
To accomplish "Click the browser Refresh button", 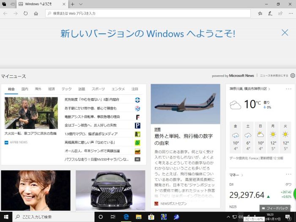I will pos(26,14).
